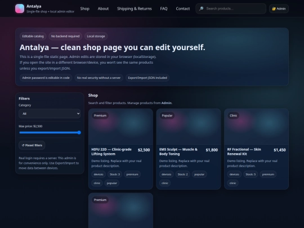The image size is (304, 228).
Task: Click the Reset filters button
Action: click(x=32, y=145)
